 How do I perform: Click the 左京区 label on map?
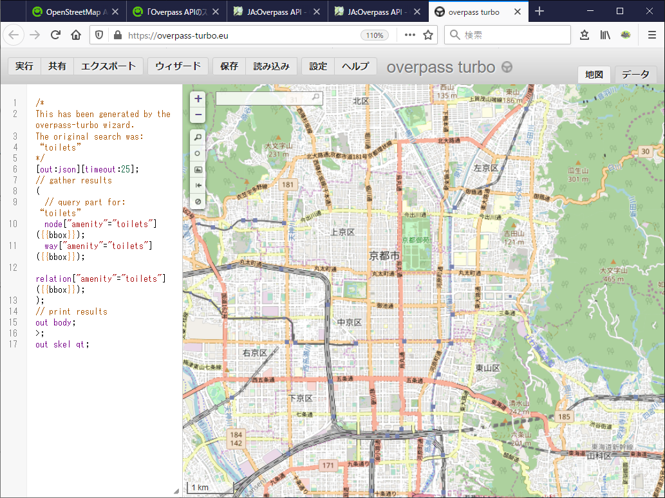coord(486,168)
